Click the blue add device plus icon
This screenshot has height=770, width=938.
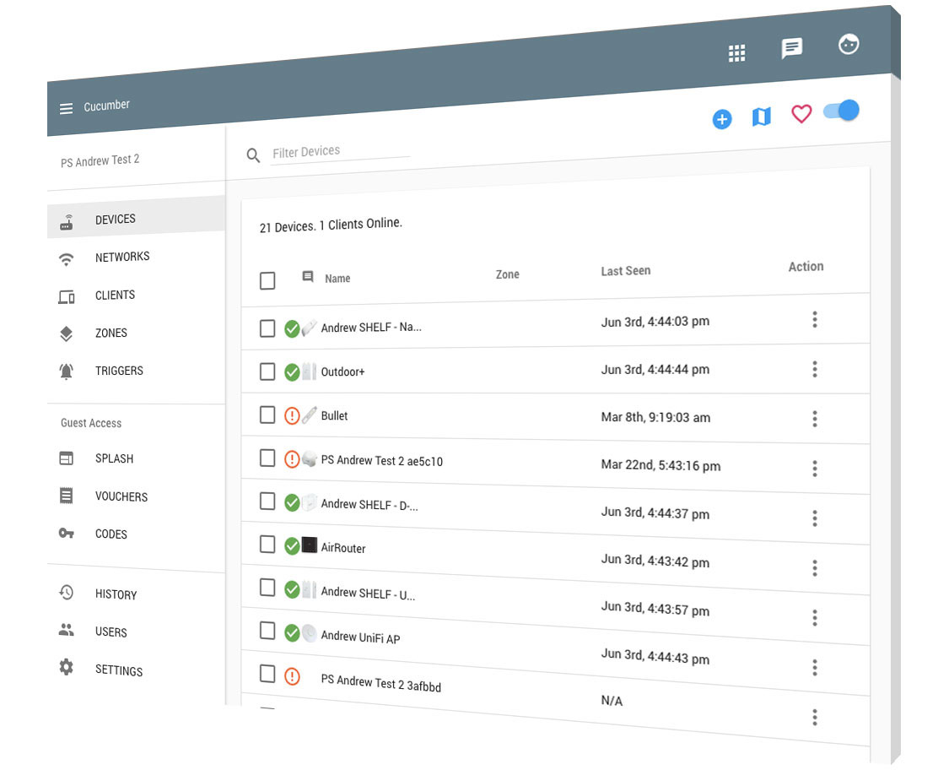pyautogui.click(x=722, y=119)
